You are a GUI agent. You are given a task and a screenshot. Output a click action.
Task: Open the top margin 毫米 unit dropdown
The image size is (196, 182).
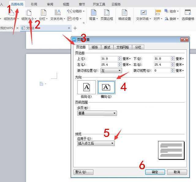click(126, 59)
